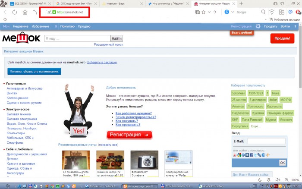Click RU language indicator in taskbar
Screen dimensions: 302x189
tap(255, 186)
